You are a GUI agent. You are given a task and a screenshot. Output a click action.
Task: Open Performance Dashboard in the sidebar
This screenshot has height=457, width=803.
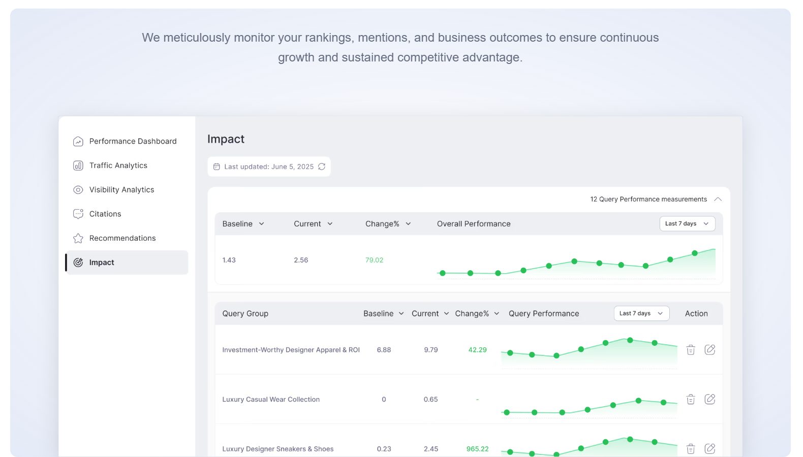[133, 141]
